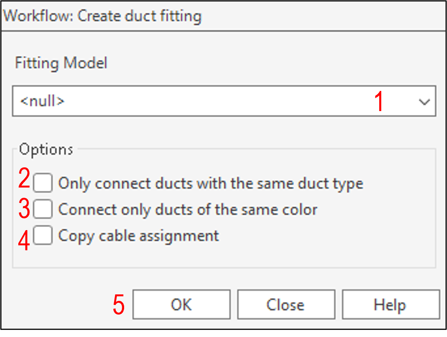
Task: Click the 'same duct type' option label text
Action: 210,184
